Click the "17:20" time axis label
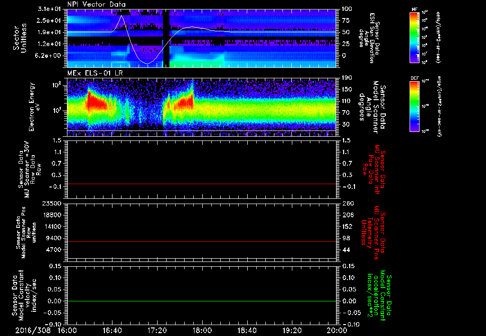The width and height of the screenshot is (486, 336). point(157,330)
